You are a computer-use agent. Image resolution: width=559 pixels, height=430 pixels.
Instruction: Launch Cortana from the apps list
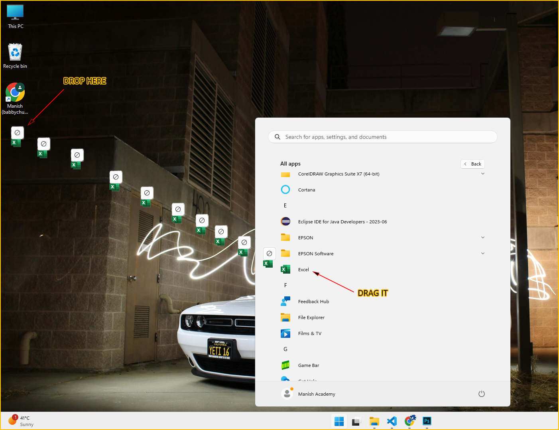point(306,190)
